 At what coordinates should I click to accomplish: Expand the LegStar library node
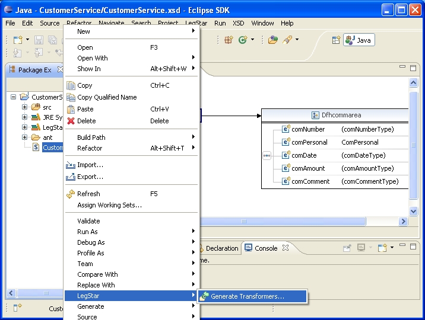click(x=25, y=127)
